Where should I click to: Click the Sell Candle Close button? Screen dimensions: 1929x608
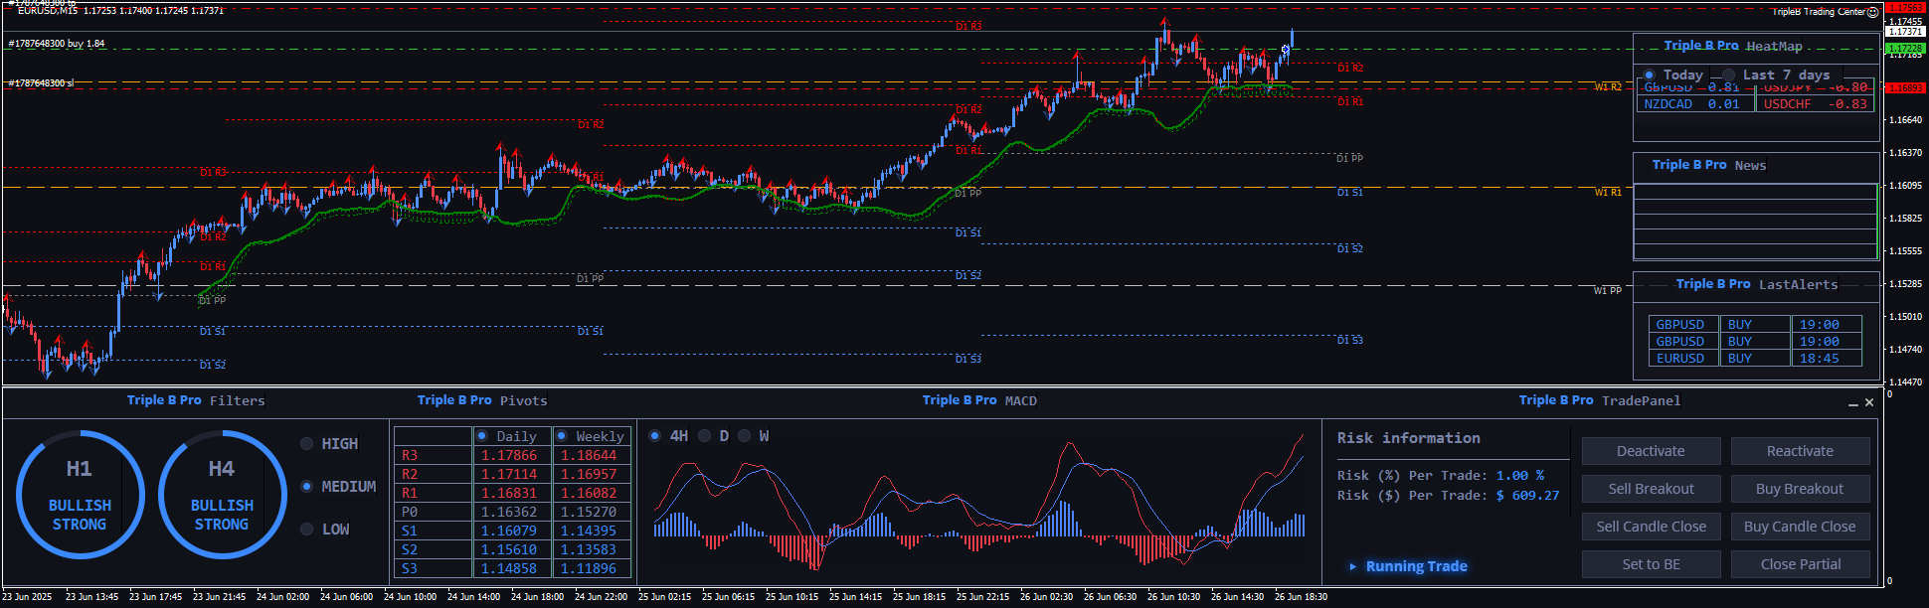pyautogui.click(x=1651, y=527)
